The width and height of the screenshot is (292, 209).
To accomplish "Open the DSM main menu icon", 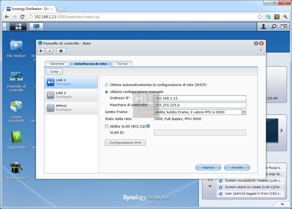I will click(18, 27).
